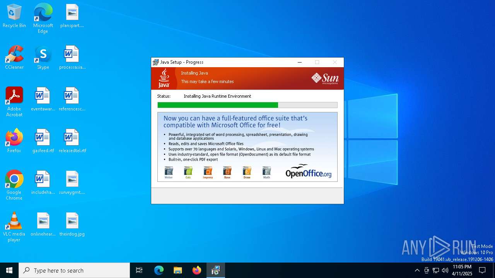Click the OpenOffice Impress icon in the ad
This screenshot has height=278, width=495.
(208, 173)
